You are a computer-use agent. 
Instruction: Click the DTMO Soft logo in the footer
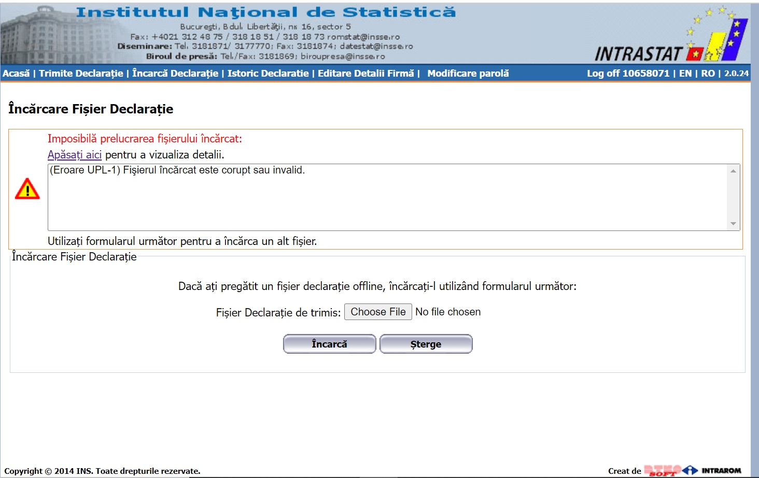pos(662,470)
